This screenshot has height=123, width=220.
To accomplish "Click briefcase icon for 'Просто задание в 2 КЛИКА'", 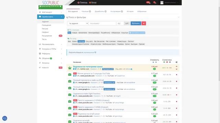I will (x=70, y=101).
